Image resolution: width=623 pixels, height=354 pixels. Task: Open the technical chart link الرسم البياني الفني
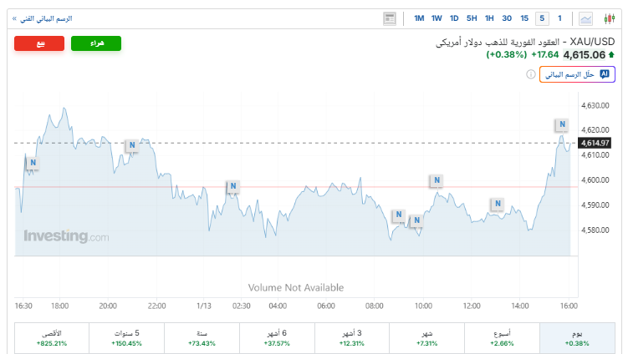[43, 18]
